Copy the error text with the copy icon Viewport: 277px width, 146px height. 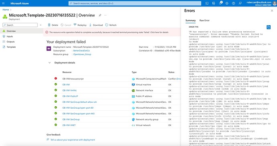point(269,27)
